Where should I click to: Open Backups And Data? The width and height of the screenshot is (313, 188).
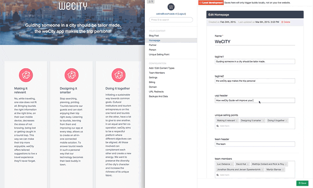tap(158, 96)
